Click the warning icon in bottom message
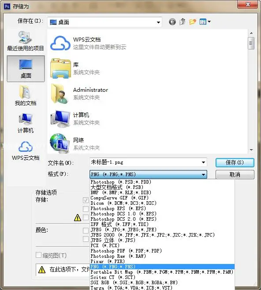Viewport: 261px width, 290px height. (42, 270)
